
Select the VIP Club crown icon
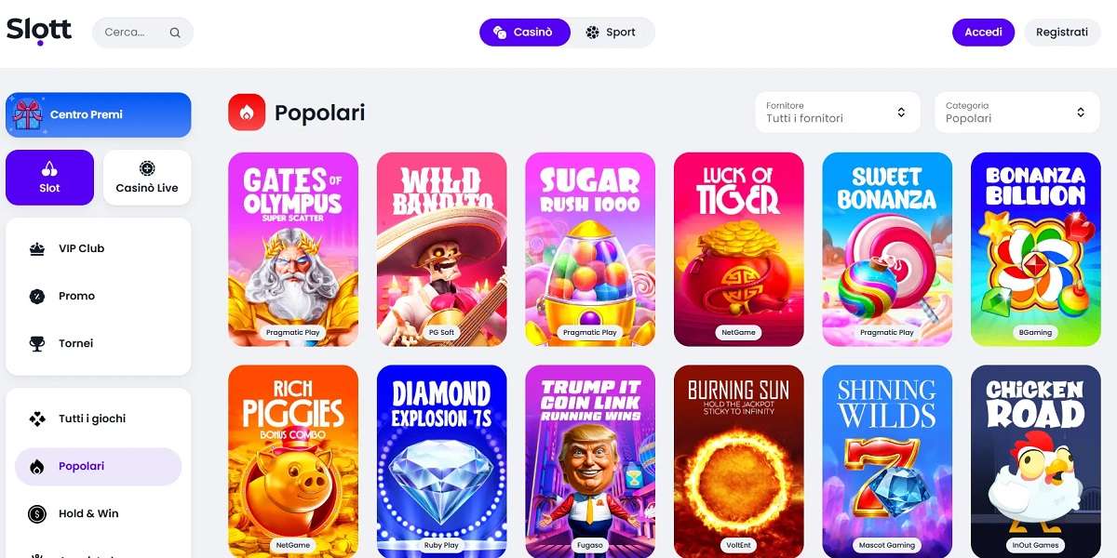(x=37, y=248)
